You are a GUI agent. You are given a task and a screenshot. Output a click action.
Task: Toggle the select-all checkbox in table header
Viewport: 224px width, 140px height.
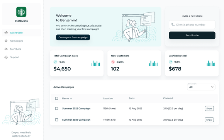pos(56,98)
